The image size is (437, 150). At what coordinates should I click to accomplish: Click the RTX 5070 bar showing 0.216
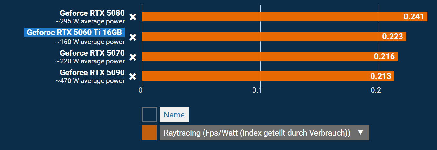pyautogui.click(x=270, y=56)
